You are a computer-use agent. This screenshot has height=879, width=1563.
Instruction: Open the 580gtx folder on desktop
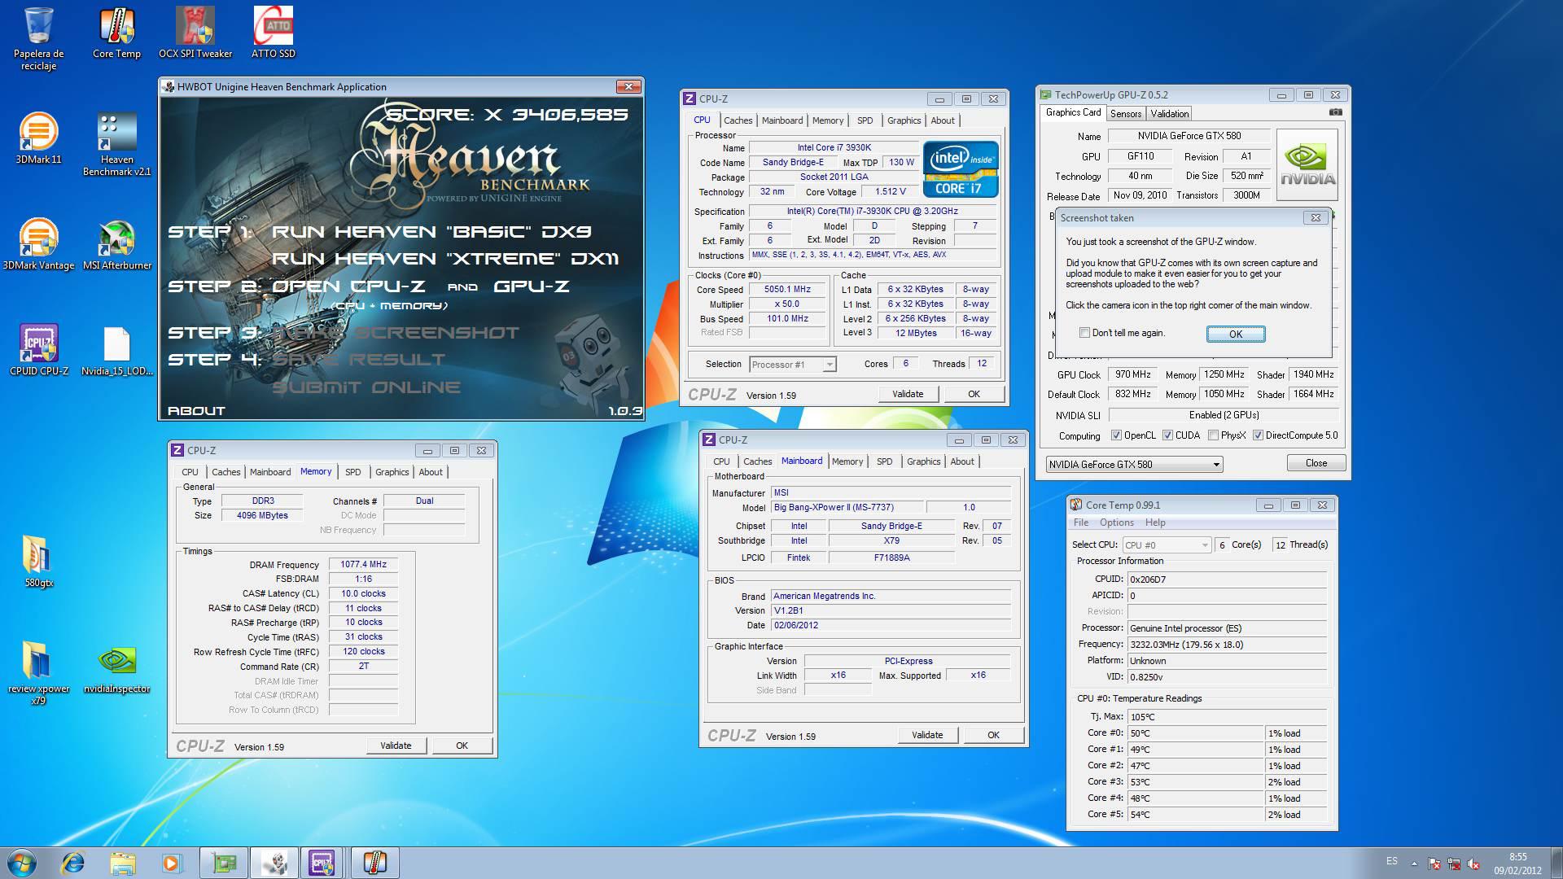[38, 562]
